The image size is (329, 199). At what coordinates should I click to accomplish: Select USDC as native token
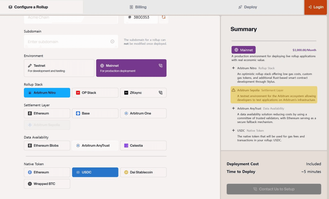coord(95,172)
